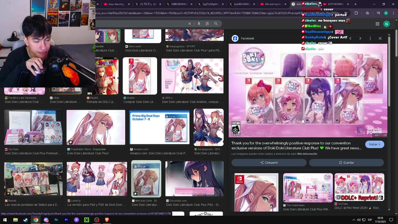
Task: Open File Explorer from taskbar
Action: pyautogui.click(x=15, y=220)
